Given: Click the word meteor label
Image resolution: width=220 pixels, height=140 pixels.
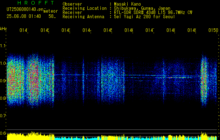Looking at the screenshot, I should click(51, 11).
